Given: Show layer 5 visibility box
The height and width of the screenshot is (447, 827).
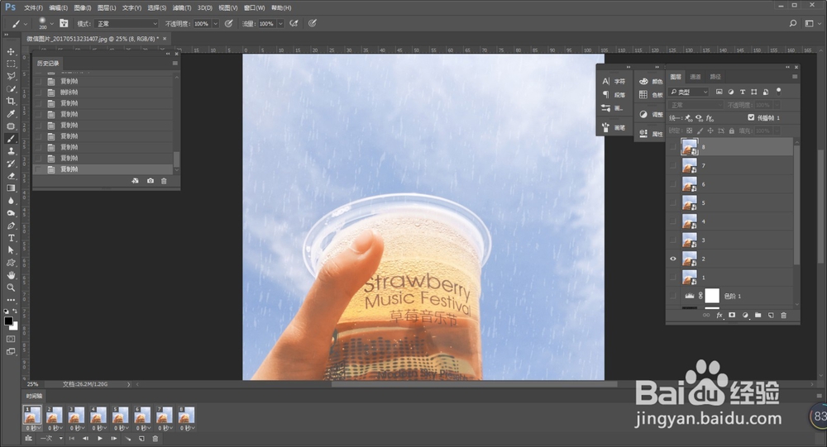Looking at the screenshot, I should coord(673,203).
